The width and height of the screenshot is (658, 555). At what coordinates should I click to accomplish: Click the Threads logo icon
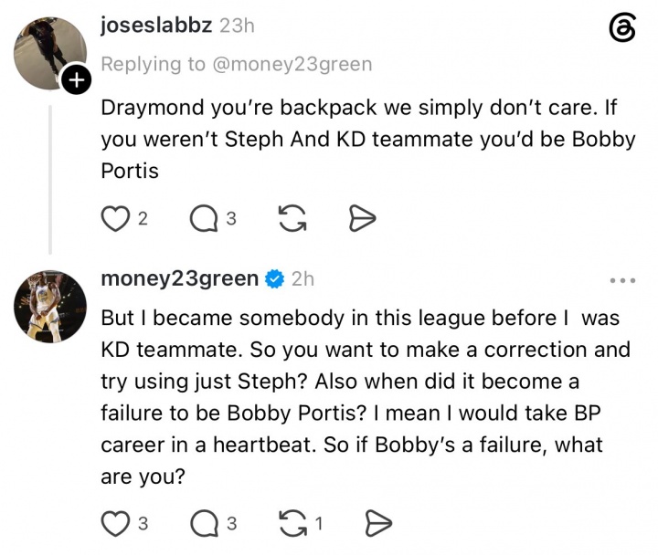[x=622, y=27]
